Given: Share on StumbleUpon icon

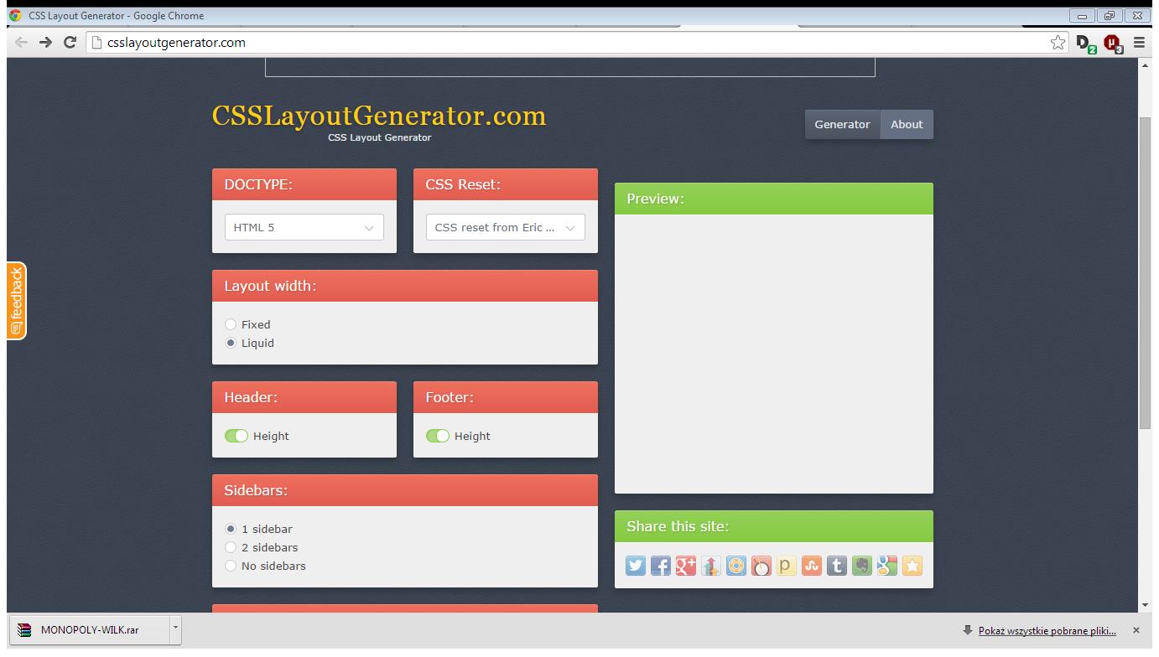Looking at the screenshot, I should 812,566.
